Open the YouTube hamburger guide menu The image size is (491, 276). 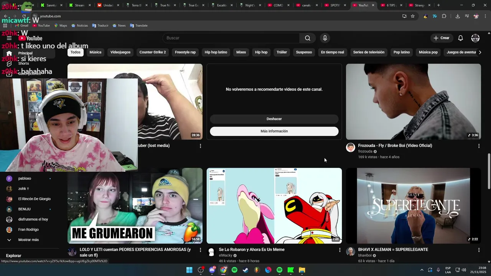coord(9,38)
